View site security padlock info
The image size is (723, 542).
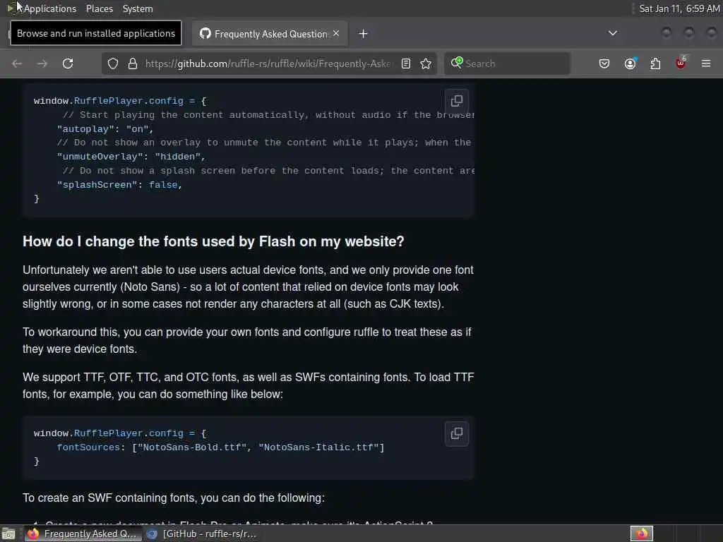(133, 64)
